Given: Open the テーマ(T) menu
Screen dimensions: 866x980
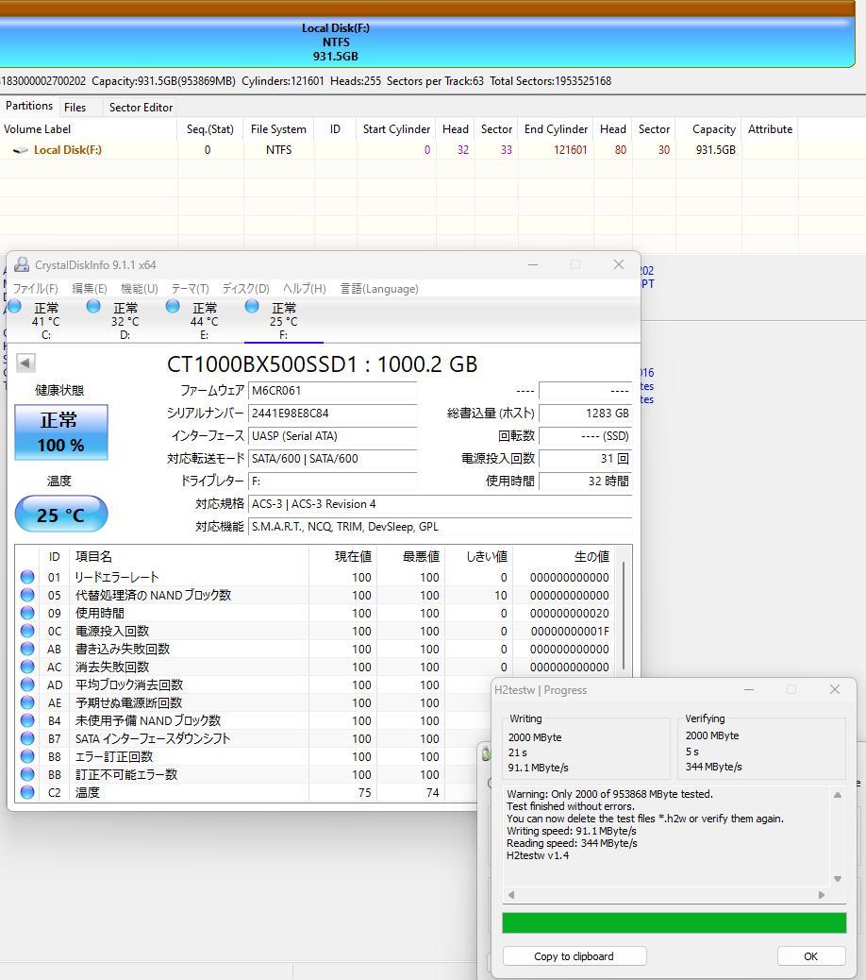Looking at the screenshot, I should point(190,289).
